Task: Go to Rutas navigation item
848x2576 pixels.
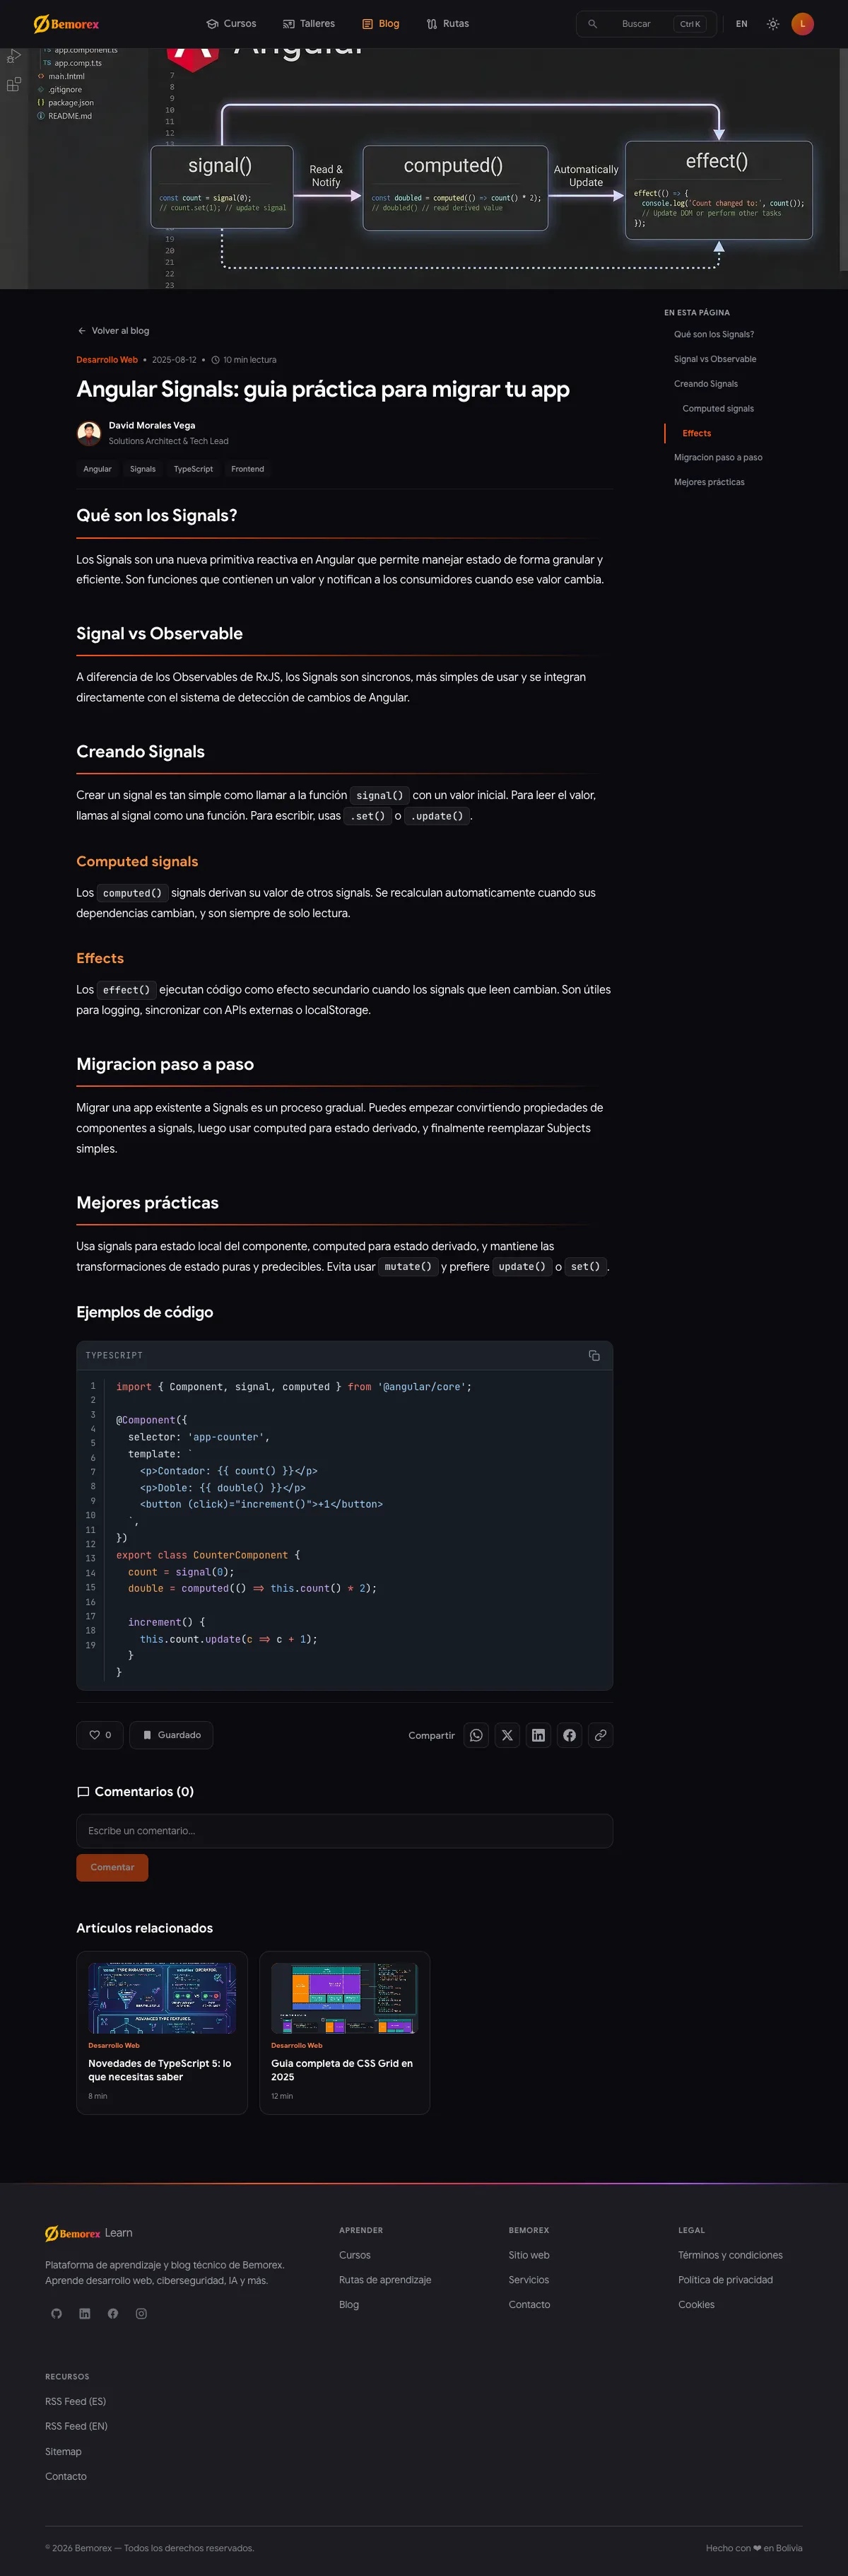Action: pyautogui.click(x=447, y=24)
